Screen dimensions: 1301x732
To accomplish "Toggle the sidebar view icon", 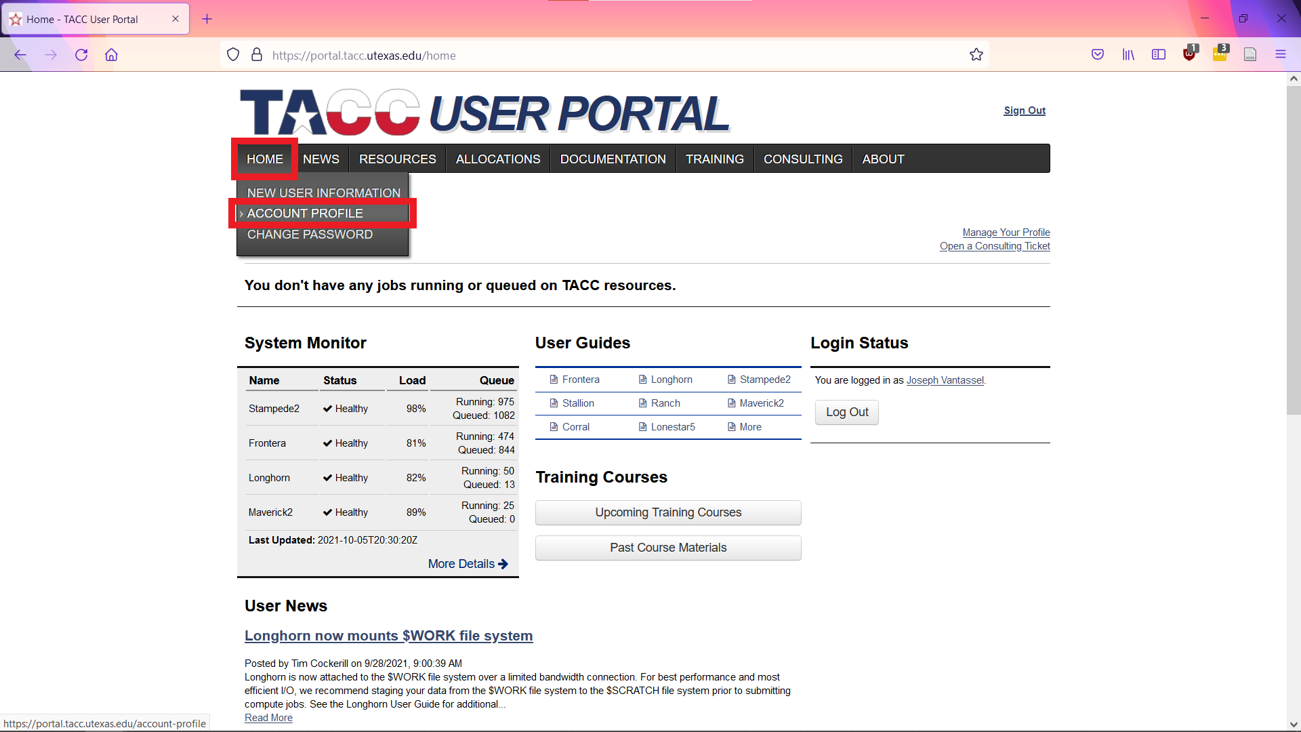I will click(1159, 55).
